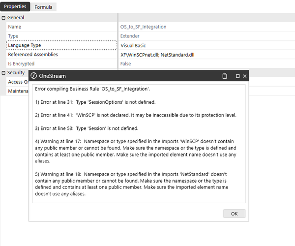
Task: Click warning 4 about Imports 'WinSCP'
Action: (136, 151)
